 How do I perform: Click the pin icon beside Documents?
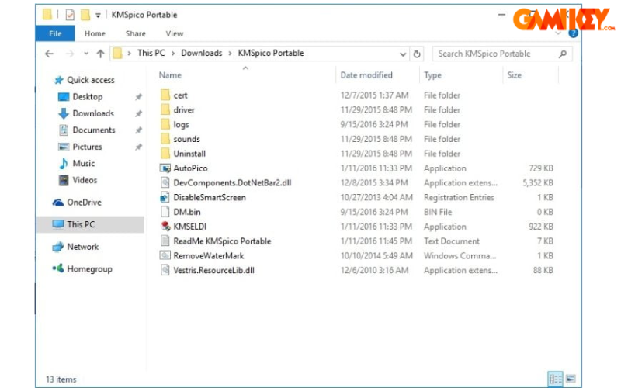pyautogui.click(x=138, y=130)
